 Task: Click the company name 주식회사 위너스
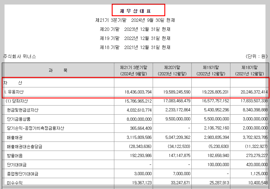coord(19,56)
